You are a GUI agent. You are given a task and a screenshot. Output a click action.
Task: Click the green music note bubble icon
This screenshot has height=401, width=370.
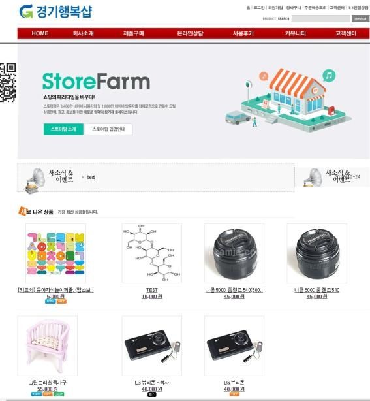[x=329, y=76]
